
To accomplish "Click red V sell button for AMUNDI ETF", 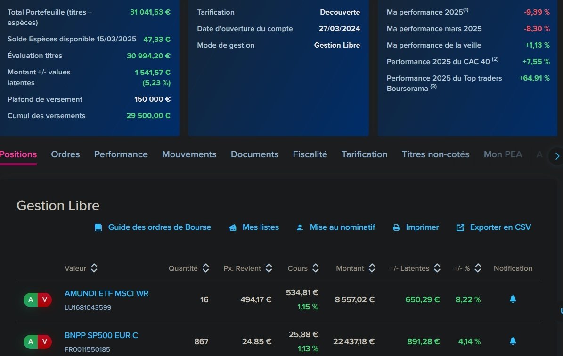I will (x=45, y=299).
